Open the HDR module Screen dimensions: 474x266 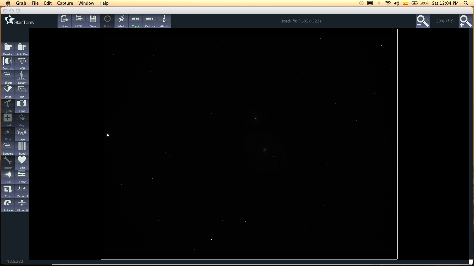pyautogui.click(x=22, y=63)
